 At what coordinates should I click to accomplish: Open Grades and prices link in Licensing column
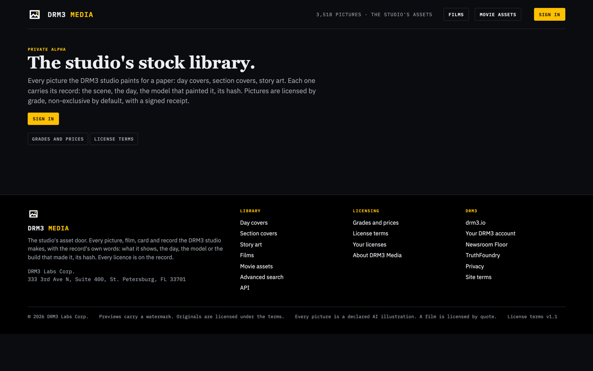pyautogui.click(x=376, y=223)
